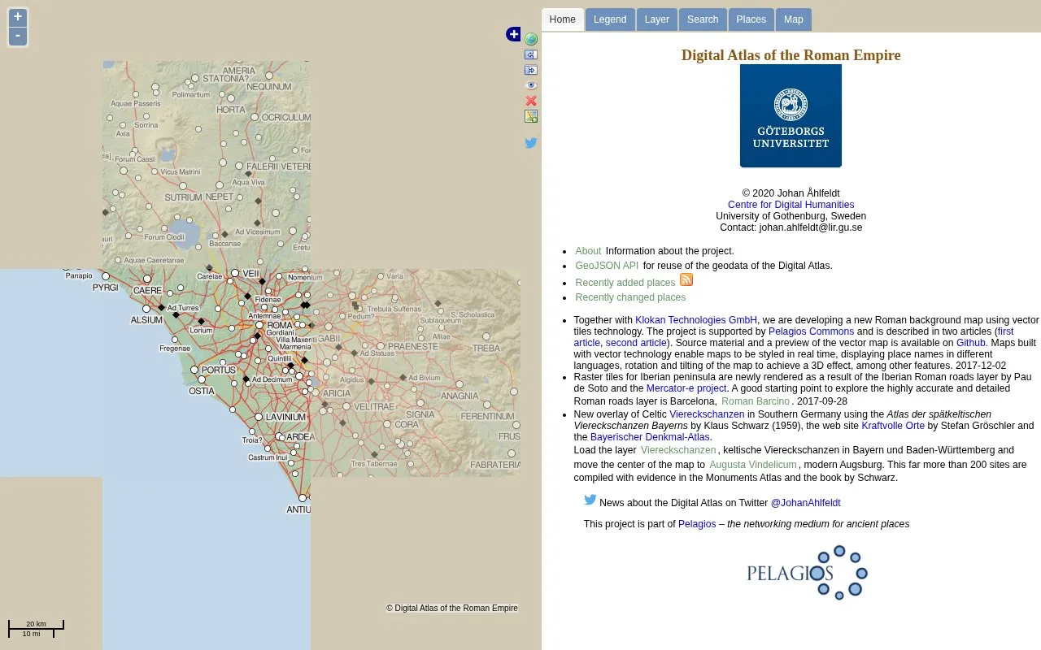The width and height of the screenshot is (1041, 650).
Task: Open the About link
Action: pyautogui.click(x=588, y=251)
